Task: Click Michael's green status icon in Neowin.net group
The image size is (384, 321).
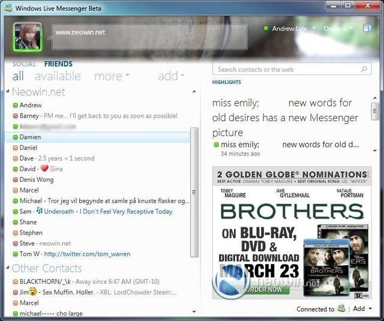Action: click(15, 201)
